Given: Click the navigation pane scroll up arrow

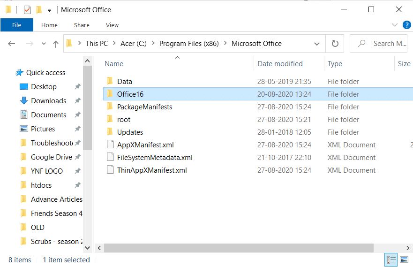Looking at the screenshot, I should pos(88,61).
